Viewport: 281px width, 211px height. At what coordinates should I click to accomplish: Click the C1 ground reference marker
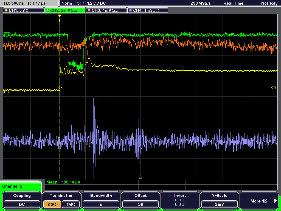[7, 92]
